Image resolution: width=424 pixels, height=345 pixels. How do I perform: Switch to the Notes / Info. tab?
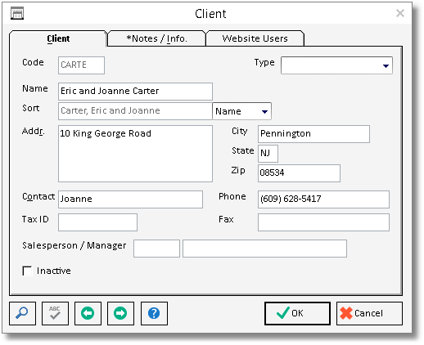coord(156,38)
